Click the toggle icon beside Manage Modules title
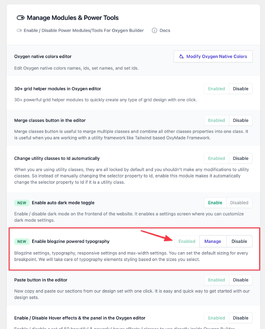 click(x=20, y=18)
